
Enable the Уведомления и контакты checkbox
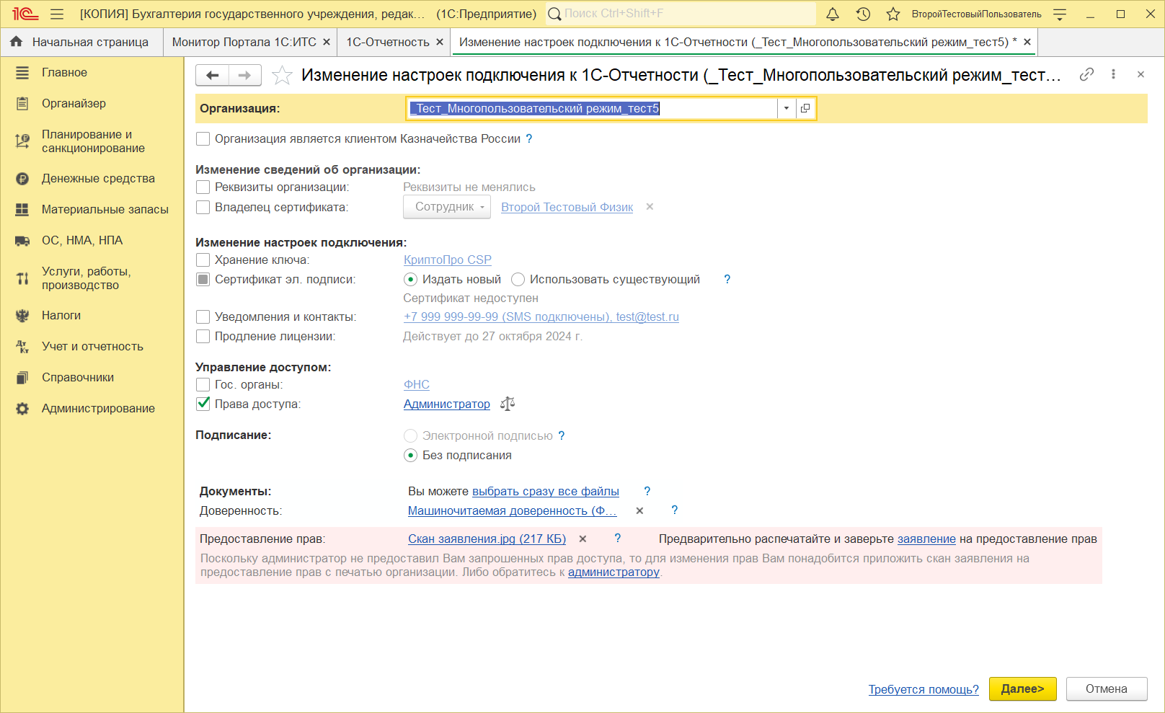pos(203,316)
